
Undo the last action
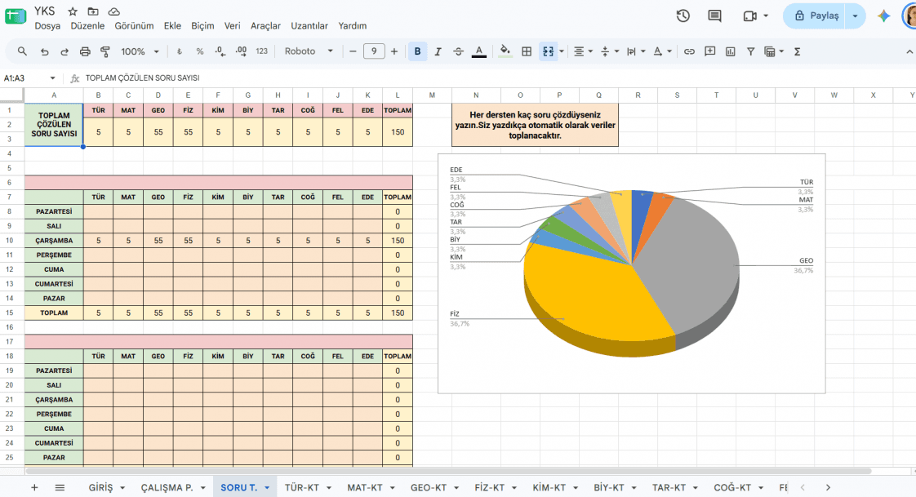(44, 51)
